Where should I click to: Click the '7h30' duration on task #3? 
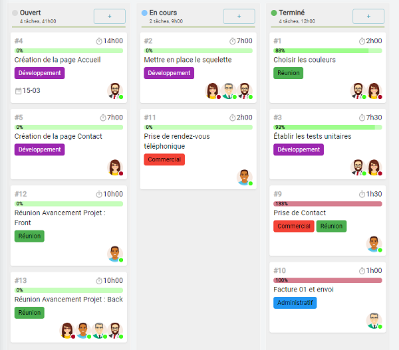pyautogui.click(x=374, y=118)
